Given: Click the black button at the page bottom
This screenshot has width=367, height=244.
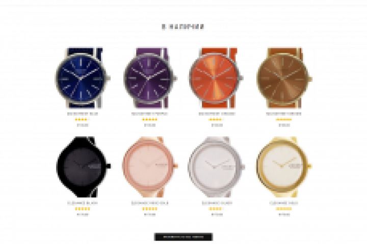Looking at the screenshot, I should 183,237.
